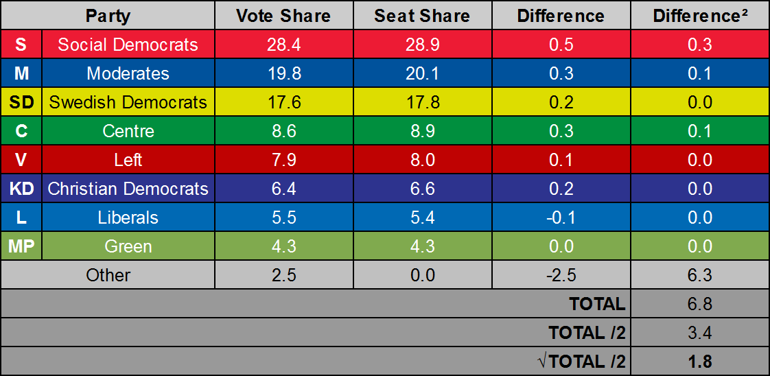Click the red S party abbreviation cell

point(21,45)
